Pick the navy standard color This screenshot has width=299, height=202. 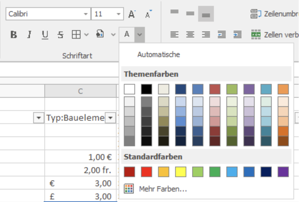coord(266,172)
